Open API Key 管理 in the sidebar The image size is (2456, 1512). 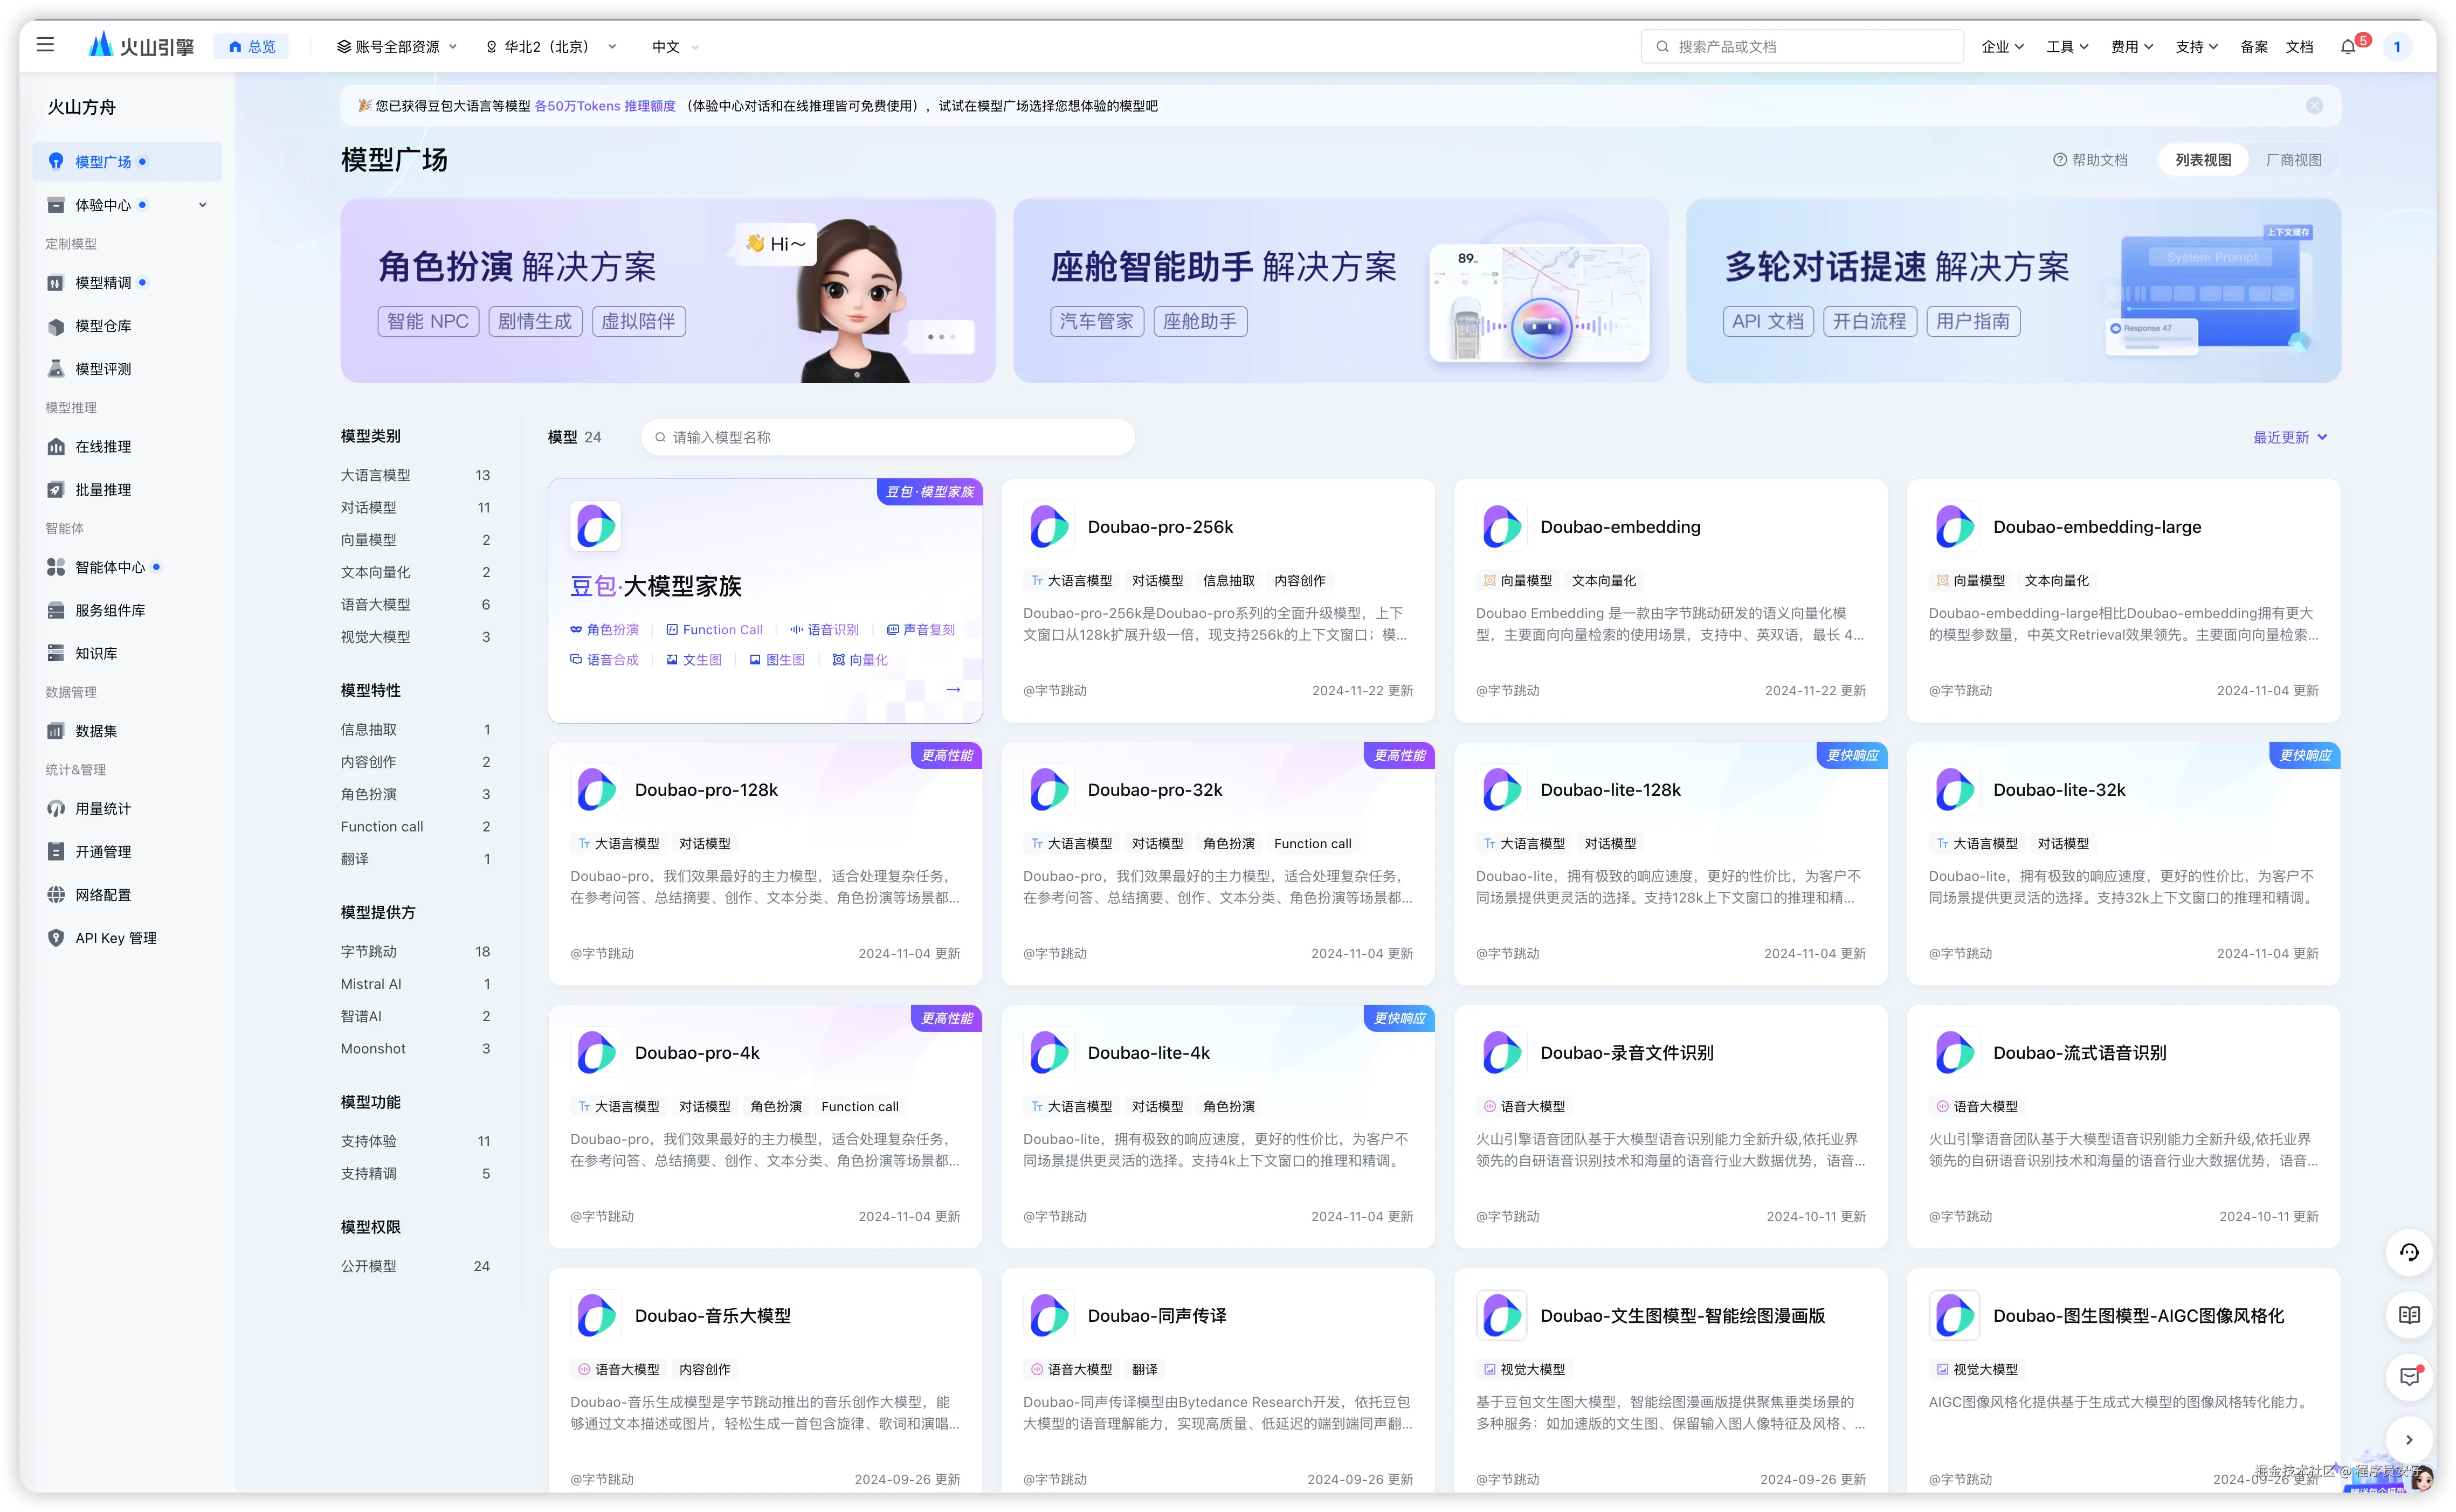point(115,938)
